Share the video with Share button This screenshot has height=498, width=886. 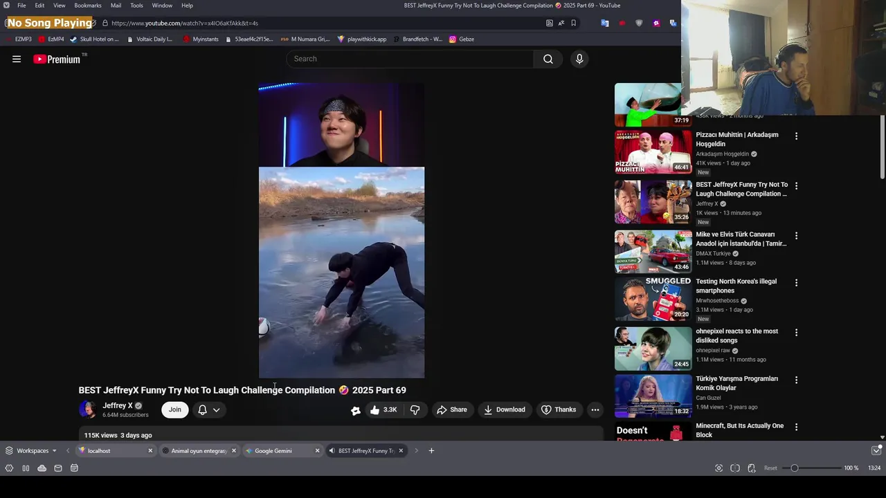click(451, 409)
